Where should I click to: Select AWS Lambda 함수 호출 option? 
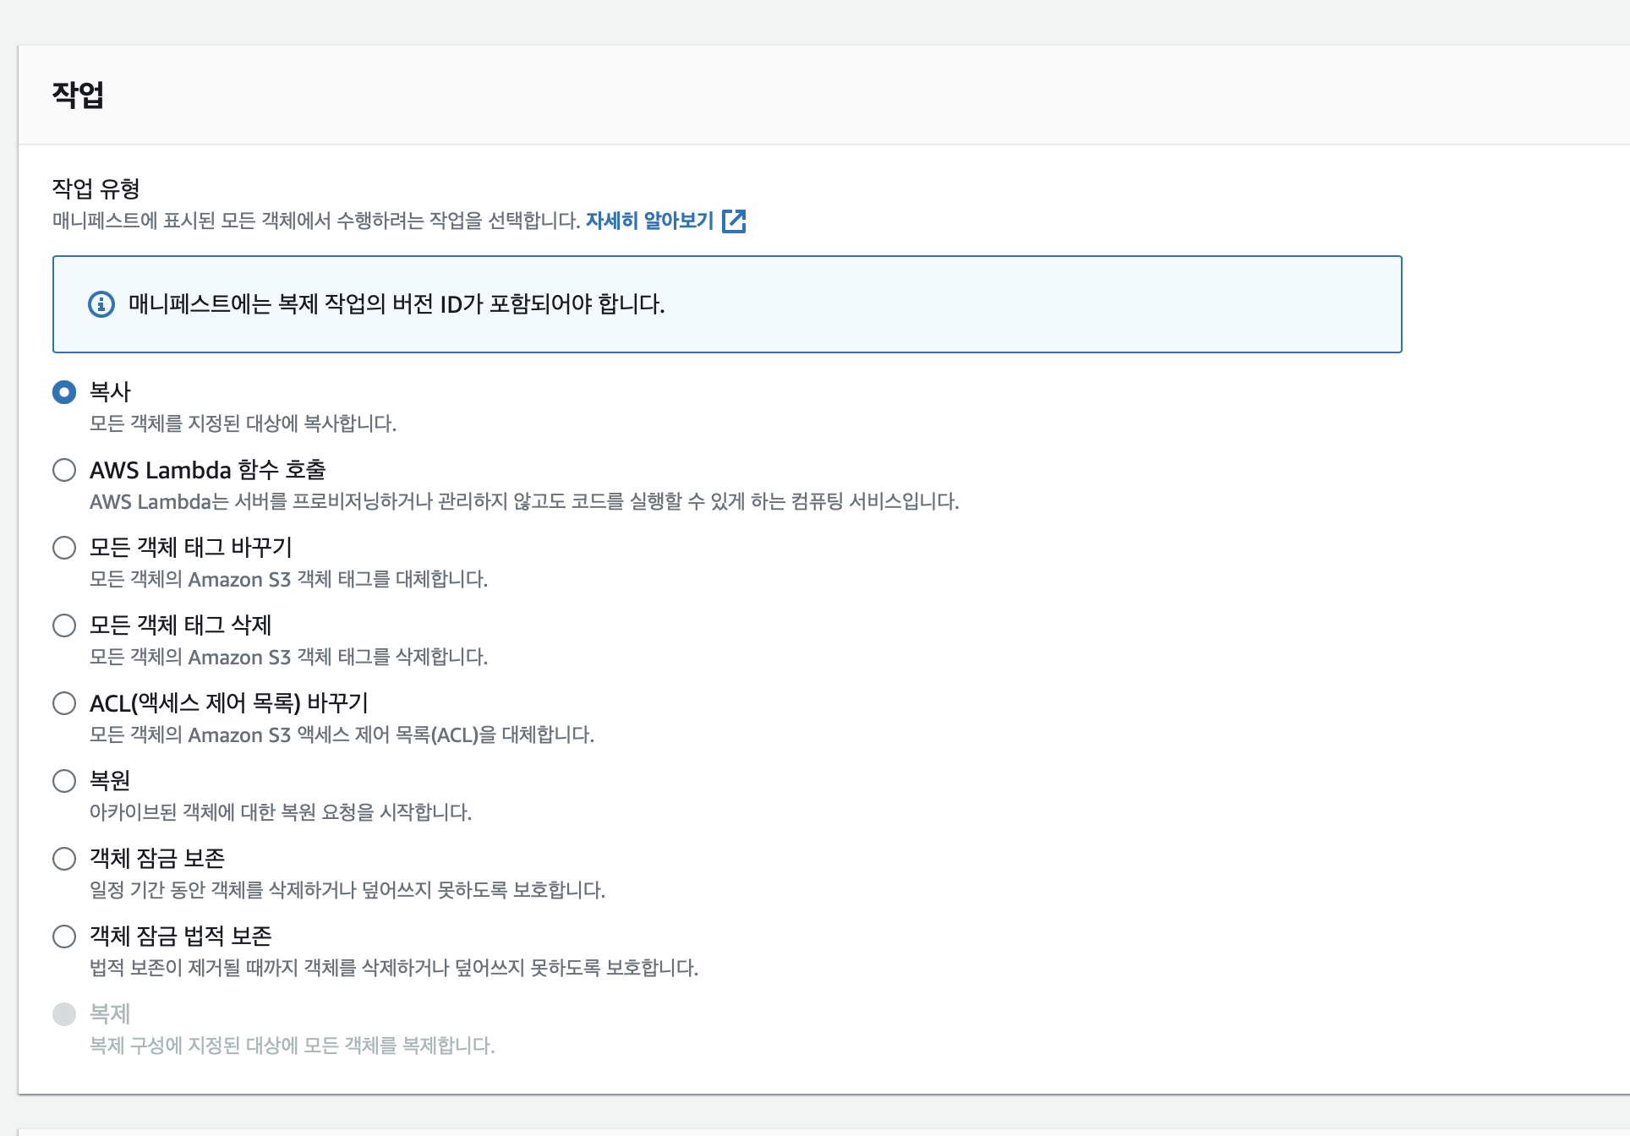[64, 470]
